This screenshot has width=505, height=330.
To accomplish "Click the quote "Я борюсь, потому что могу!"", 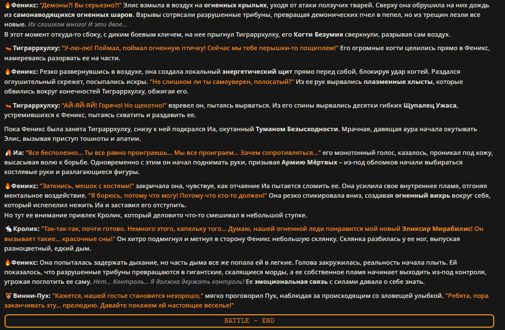I will [x=133, y=195].
